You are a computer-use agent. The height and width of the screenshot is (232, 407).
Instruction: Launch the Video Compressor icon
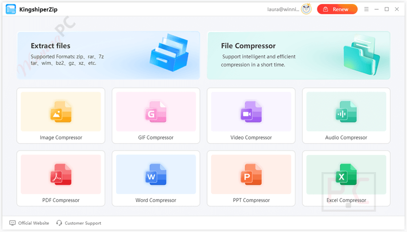[251, 112]
